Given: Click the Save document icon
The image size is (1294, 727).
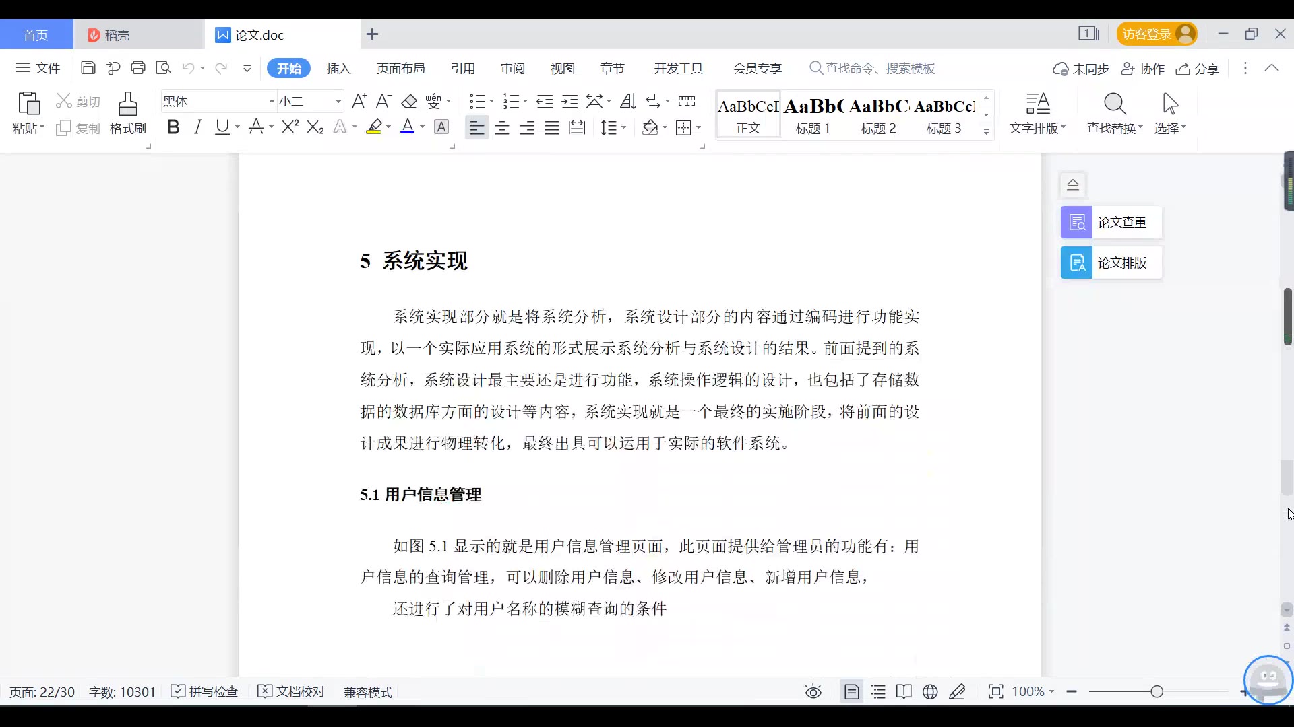Looking at the screenshot, I should [x=88, y=68].
